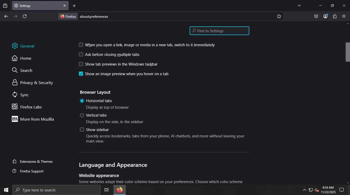Reload the current page
The image size is (350, 195).
(x=25, y=16)
